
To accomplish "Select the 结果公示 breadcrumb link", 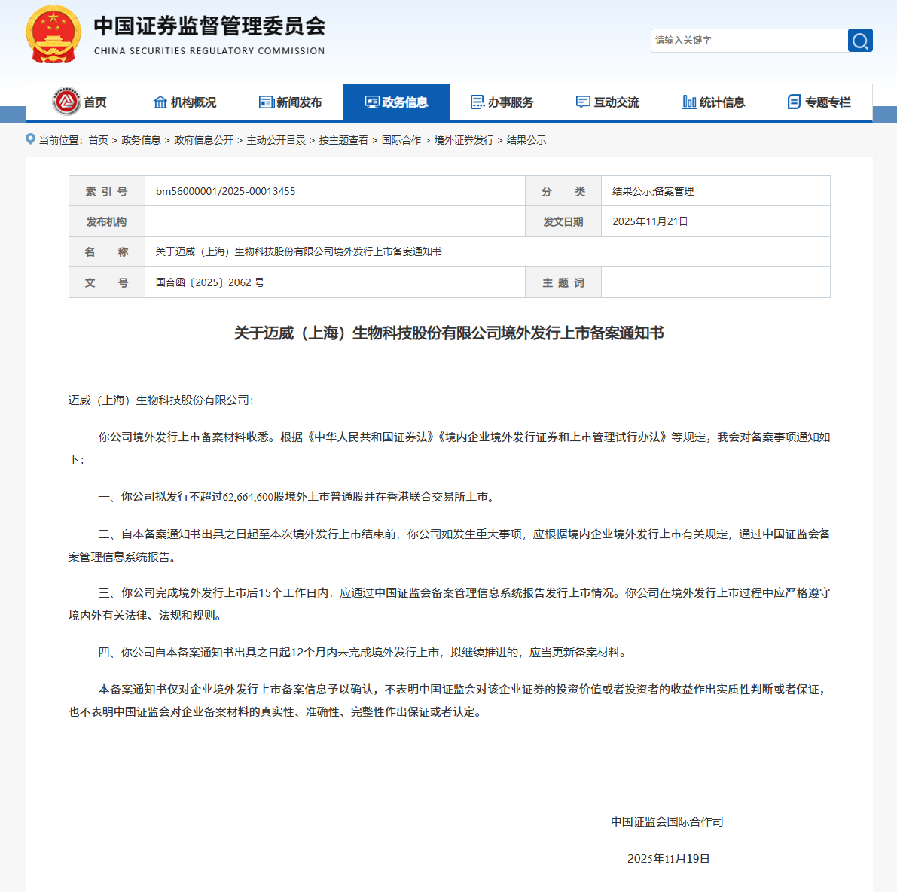I will click(526, 140).
